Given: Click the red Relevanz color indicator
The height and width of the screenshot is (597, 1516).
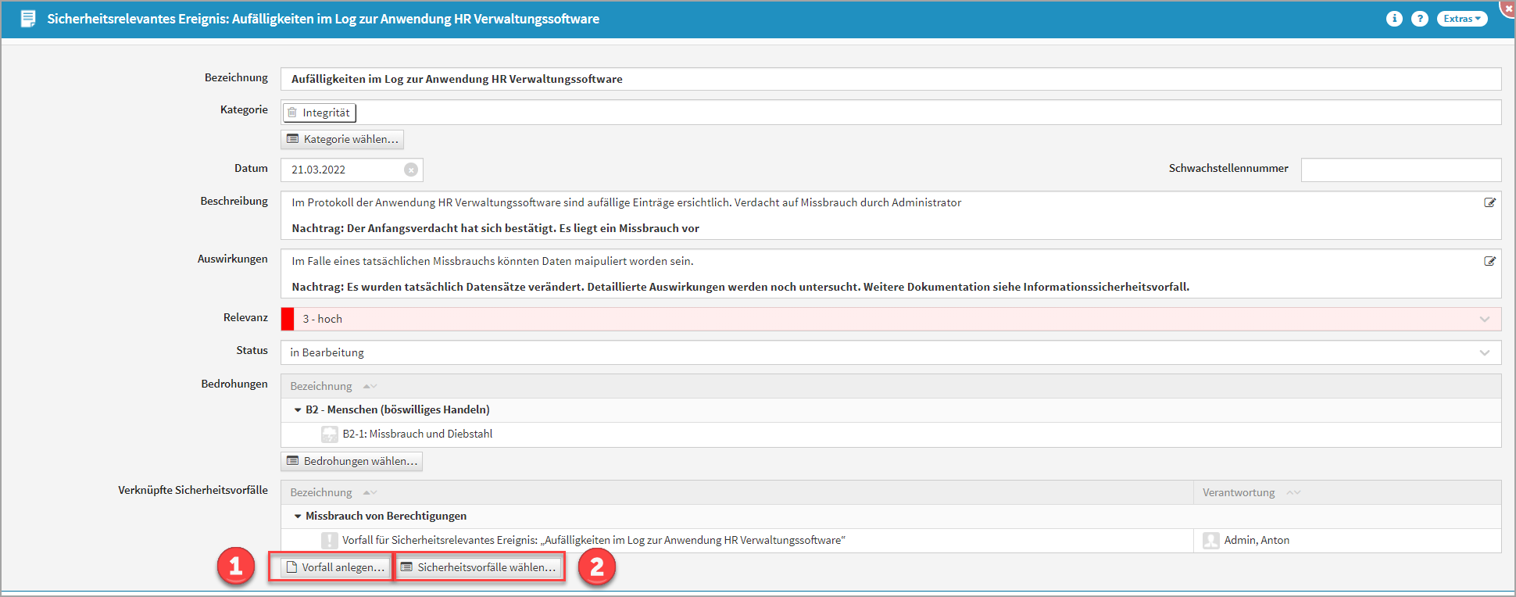Looking at the screenshot, I should pyautogui.click(x=288, y=319).
